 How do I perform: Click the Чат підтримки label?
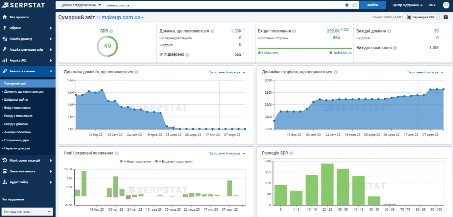pyautogui.click(x=13, y=199)
